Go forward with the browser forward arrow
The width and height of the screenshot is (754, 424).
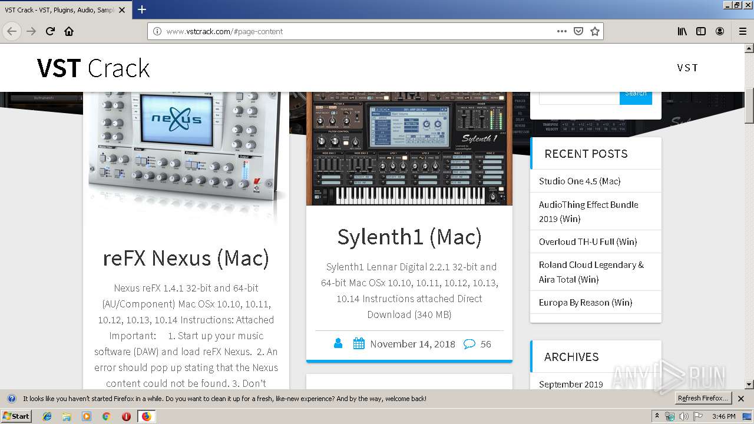coord(31,31)
